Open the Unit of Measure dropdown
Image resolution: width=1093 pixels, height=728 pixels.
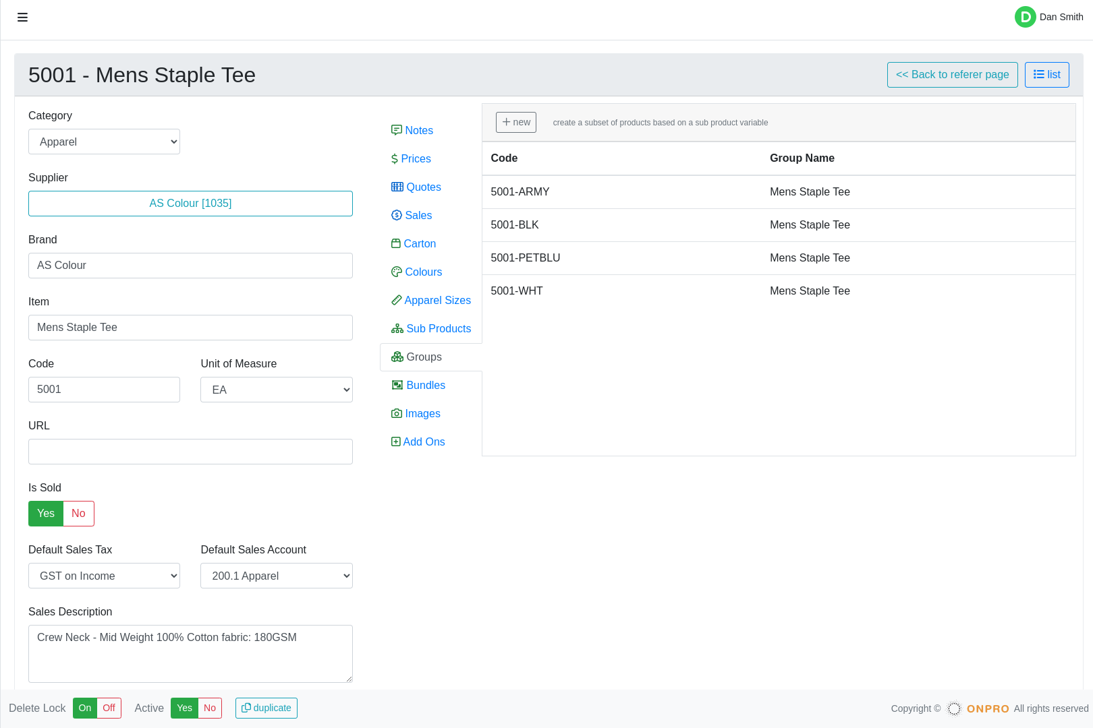click(277, 390)
